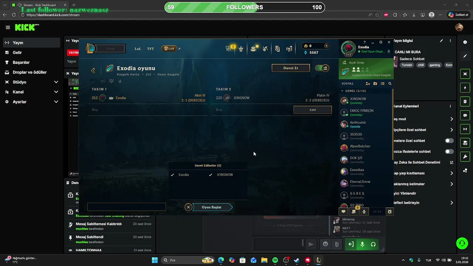The image size is (473, 266).
Task: Open the 'belirleyin' row chevron
Action: tap(451, 203)
